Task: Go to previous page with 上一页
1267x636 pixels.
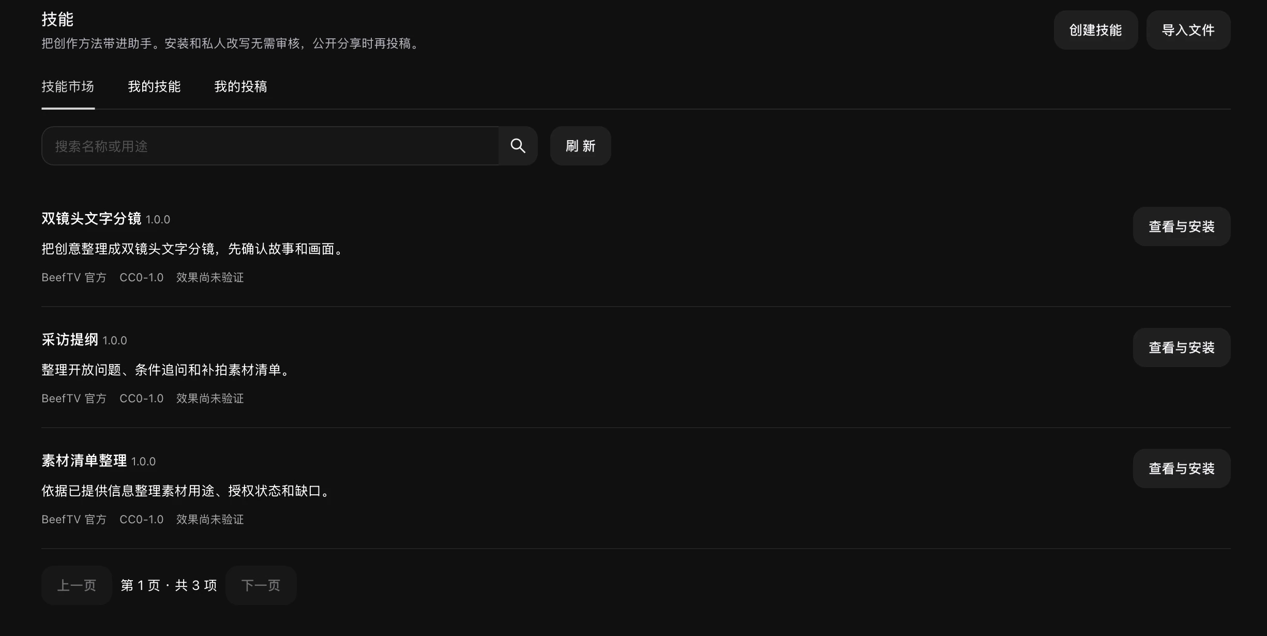Action: point(77,585)
